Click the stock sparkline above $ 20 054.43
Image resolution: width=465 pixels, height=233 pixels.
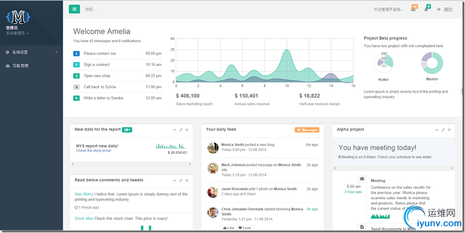171,146
